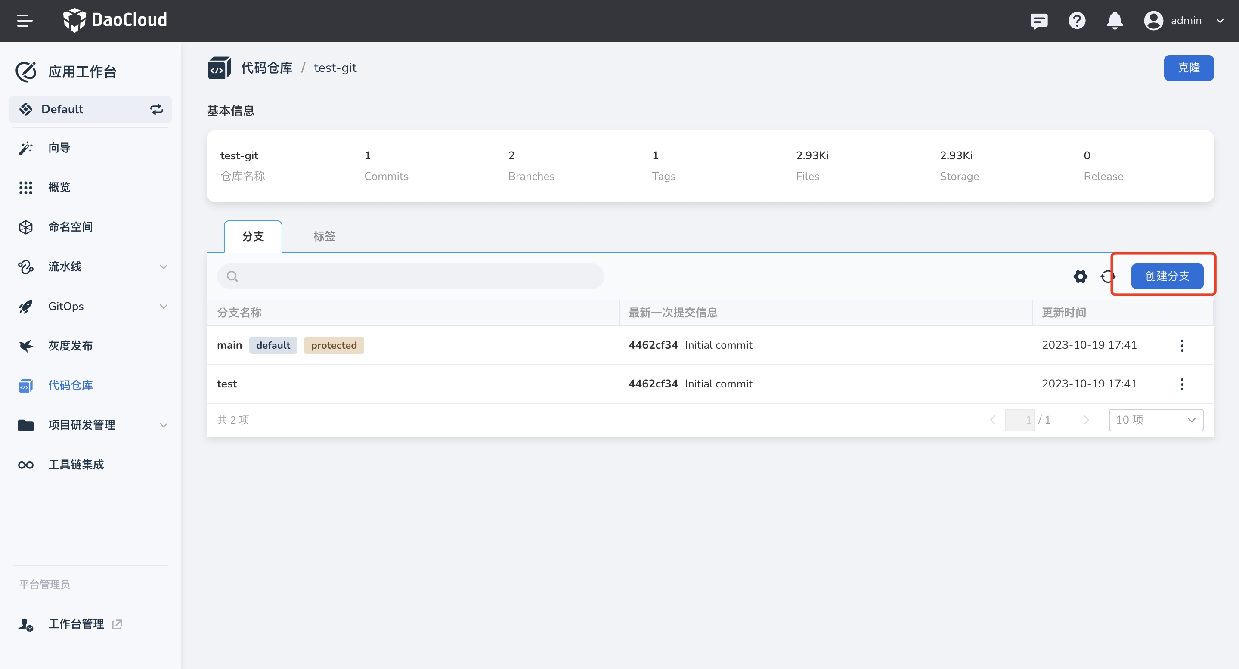The height and width of the screenshot is (669, 1239).
Task: Open more actions for test branch
Action: [1182, 384]
